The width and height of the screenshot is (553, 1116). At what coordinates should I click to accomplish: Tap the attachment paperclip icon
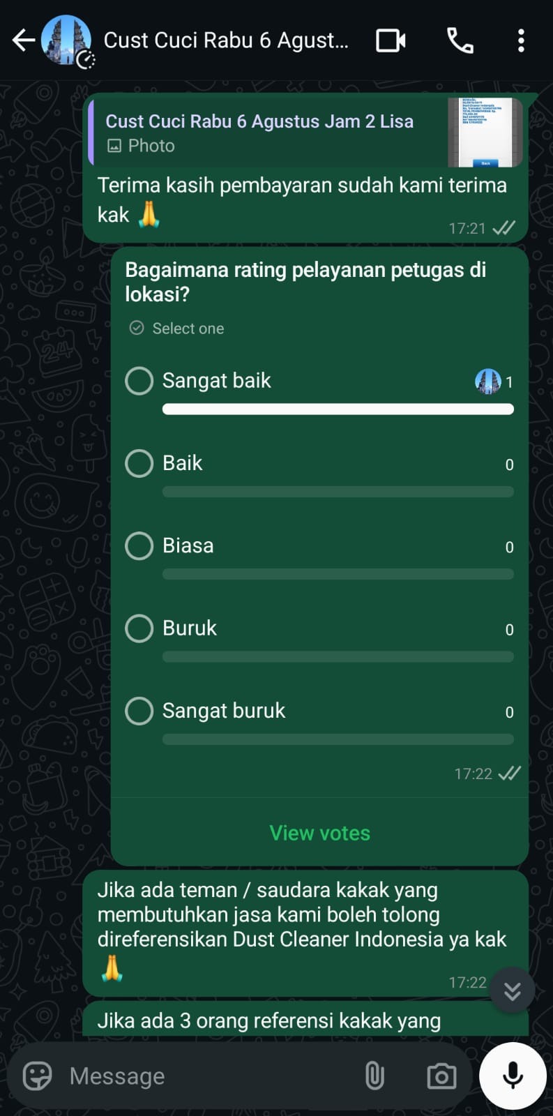pyautogui.click(x=374, y=1076)
